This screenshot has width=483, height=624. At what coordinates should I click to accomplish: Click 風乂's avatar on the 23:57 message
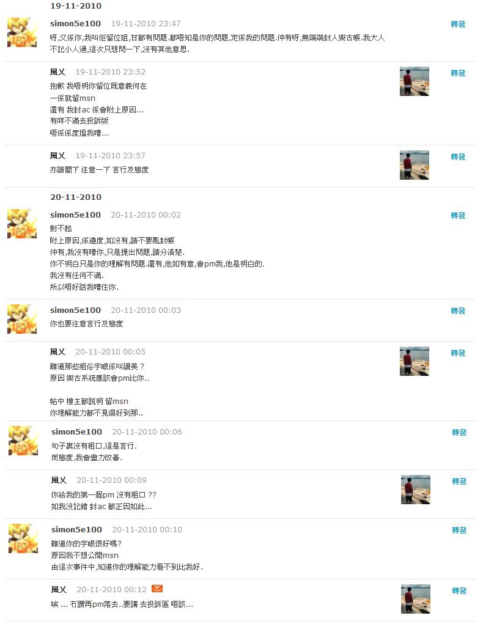coord(414,165)
